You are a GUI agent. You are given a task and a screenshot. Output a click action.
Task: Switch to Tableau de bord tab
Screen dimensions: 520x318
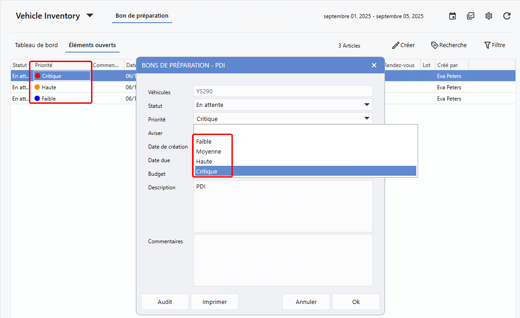[x=36, y=45]
